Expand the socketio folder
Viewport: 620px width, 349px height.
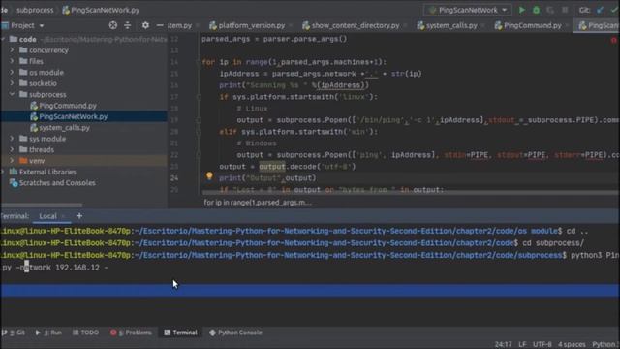tap(12, 83)
